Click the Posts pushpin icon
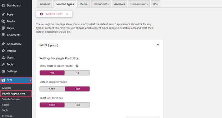The image size is (222, 118). click(3, 14)
